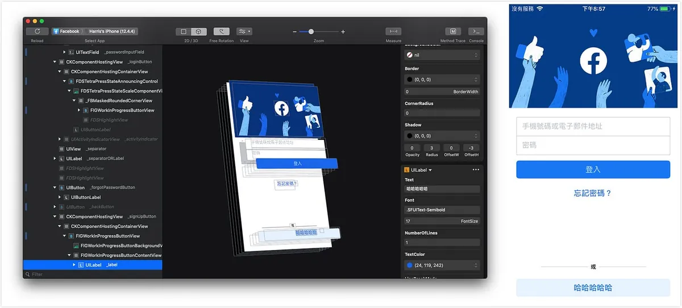Switch to the 3D cube view mode
Screen dimensions: 682x308
point(199,32)
